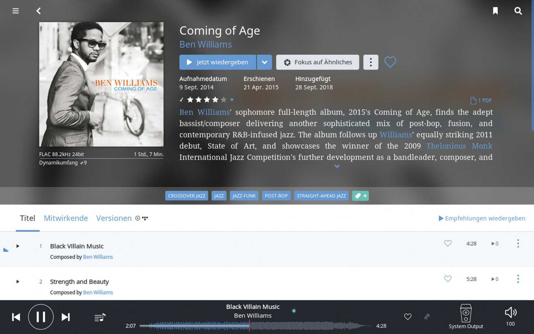Click Williams link in review text
The height and width of the screenshot is (334, 534).
[x=396, y=135]
